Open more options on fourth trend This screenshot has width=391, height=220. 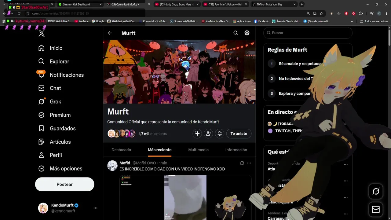coord(345,214)
